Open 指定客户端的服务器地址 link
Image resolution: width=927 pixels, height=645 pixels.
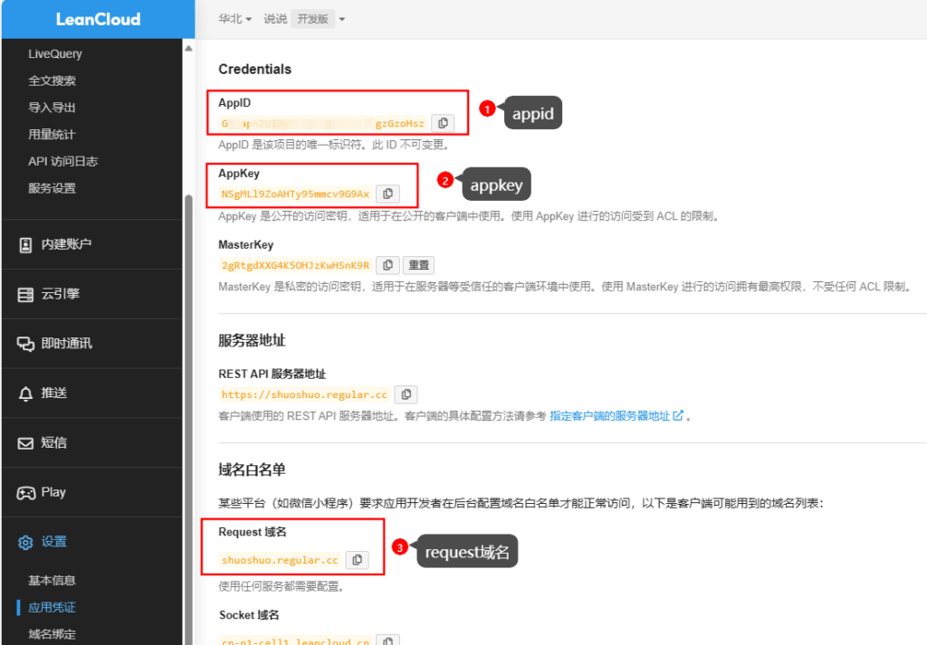tap(616, 416)
